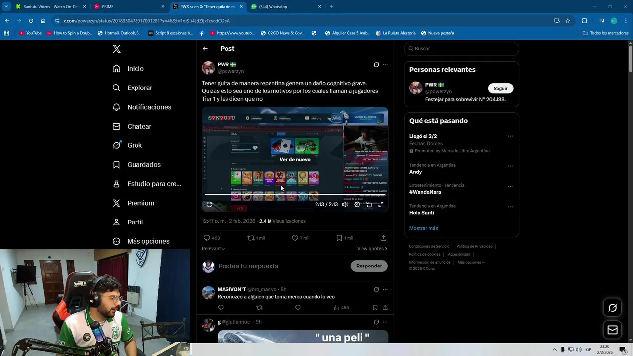Switch to WhatsApp browser tab
The height and width of the screenshot is (356, 633).
coord(286,7)
